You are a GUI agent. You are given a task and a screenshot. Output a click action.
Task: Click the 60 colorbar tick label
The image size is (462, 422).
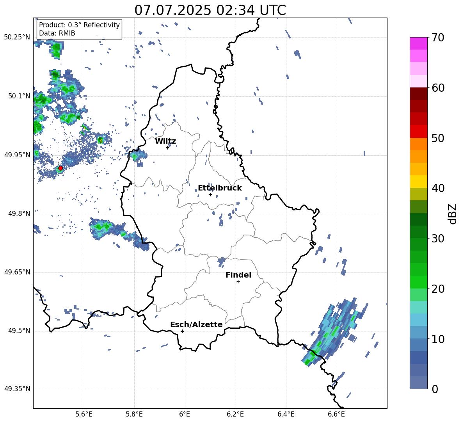click(438, 88)
